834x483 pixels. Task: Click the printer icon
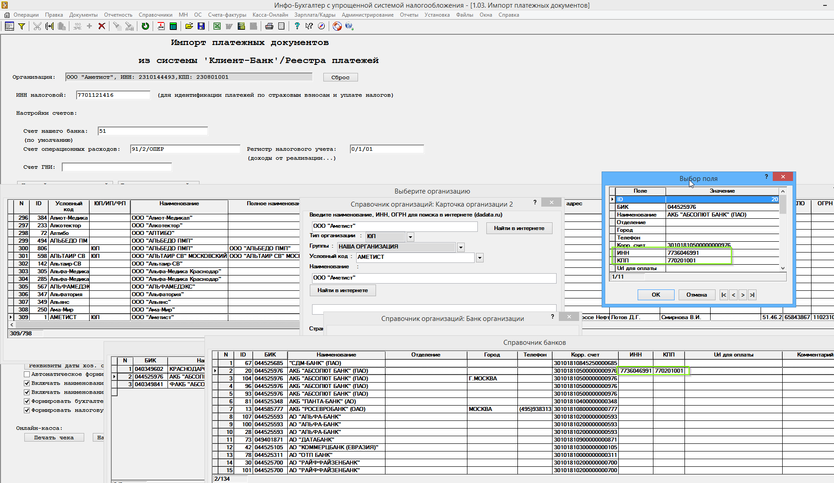pos(269,26)
